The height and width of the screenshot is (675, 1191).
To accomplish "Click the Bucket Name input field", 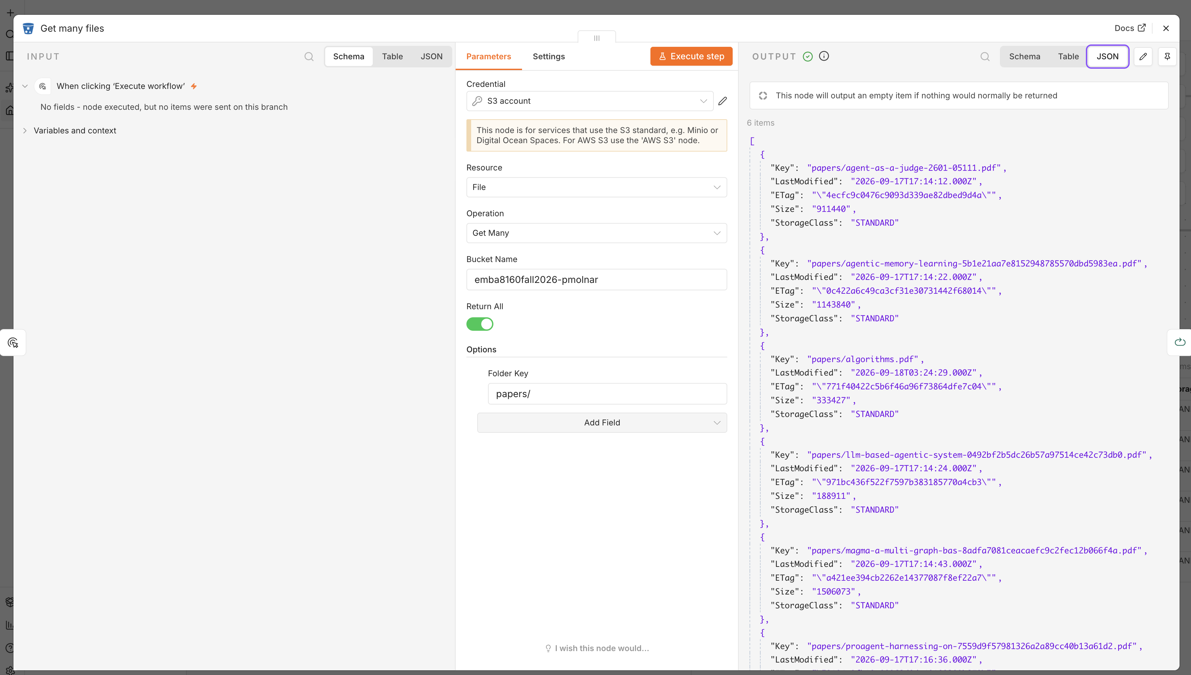I will tap(597, 280).
